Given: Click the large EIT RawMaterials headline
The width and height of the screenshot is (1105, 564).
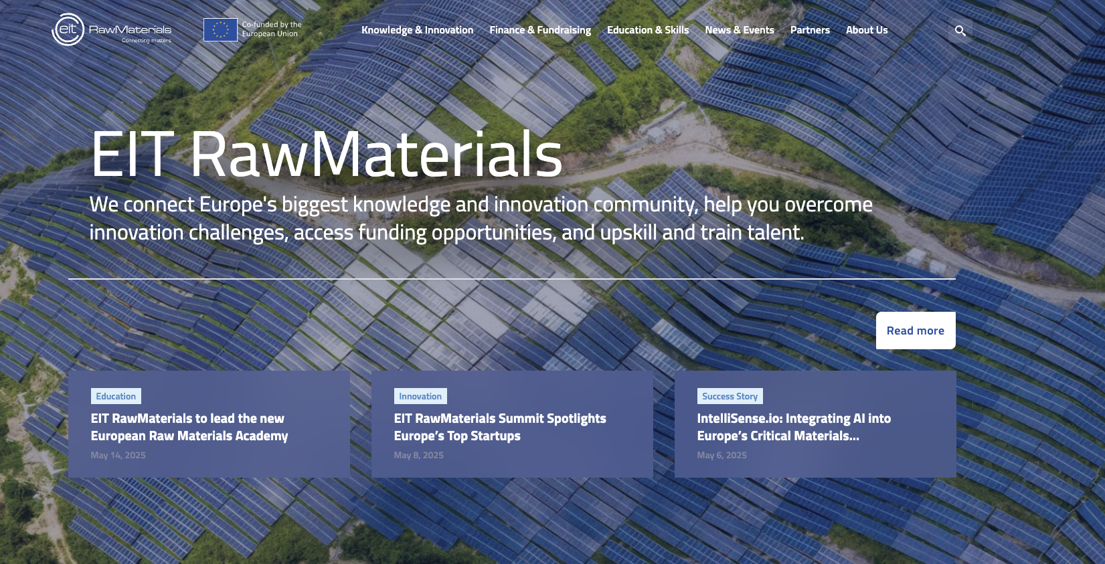Looking at the screenshot, I should pos(326,155).
